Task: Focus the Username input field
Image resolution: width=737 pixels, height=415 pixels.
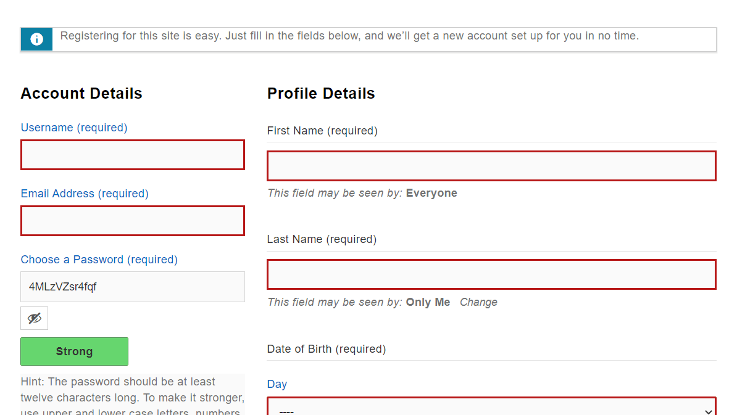Action: pos(133,155)
